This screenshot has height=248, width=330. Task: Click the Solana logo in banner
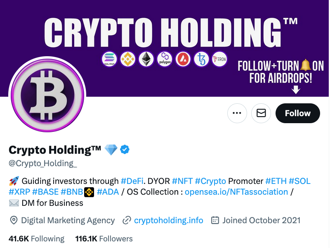pyautogui.click(x=109, y=59)
